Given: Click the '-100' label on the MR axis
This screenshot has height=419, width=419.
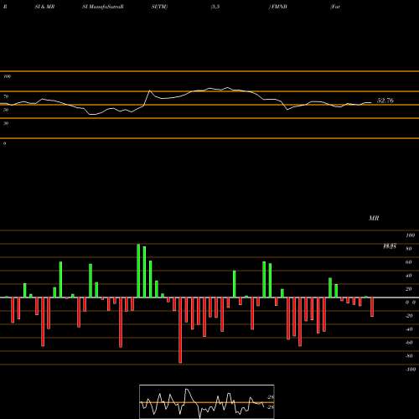Looking at the screenshot, I should coord(410,370).
